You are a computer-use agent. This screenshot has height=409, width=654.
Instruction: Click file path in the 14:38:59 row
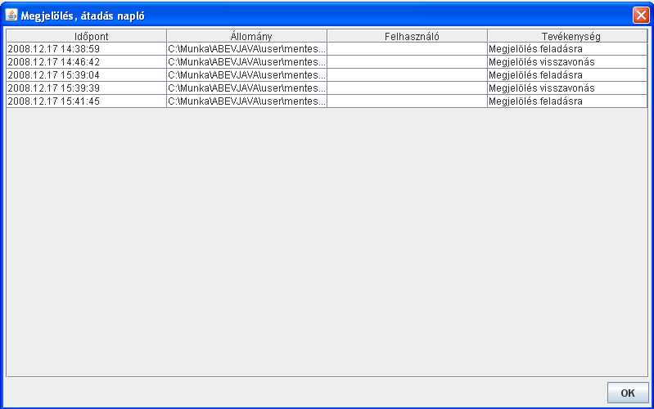247,49
